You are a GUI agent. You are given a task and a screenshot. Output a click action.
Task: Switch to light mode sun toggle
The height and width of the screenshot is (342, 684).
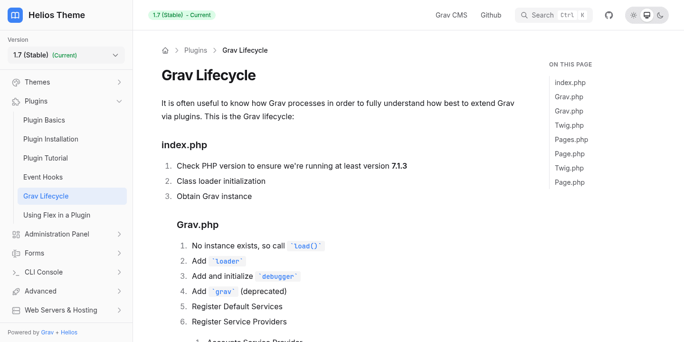634,15
